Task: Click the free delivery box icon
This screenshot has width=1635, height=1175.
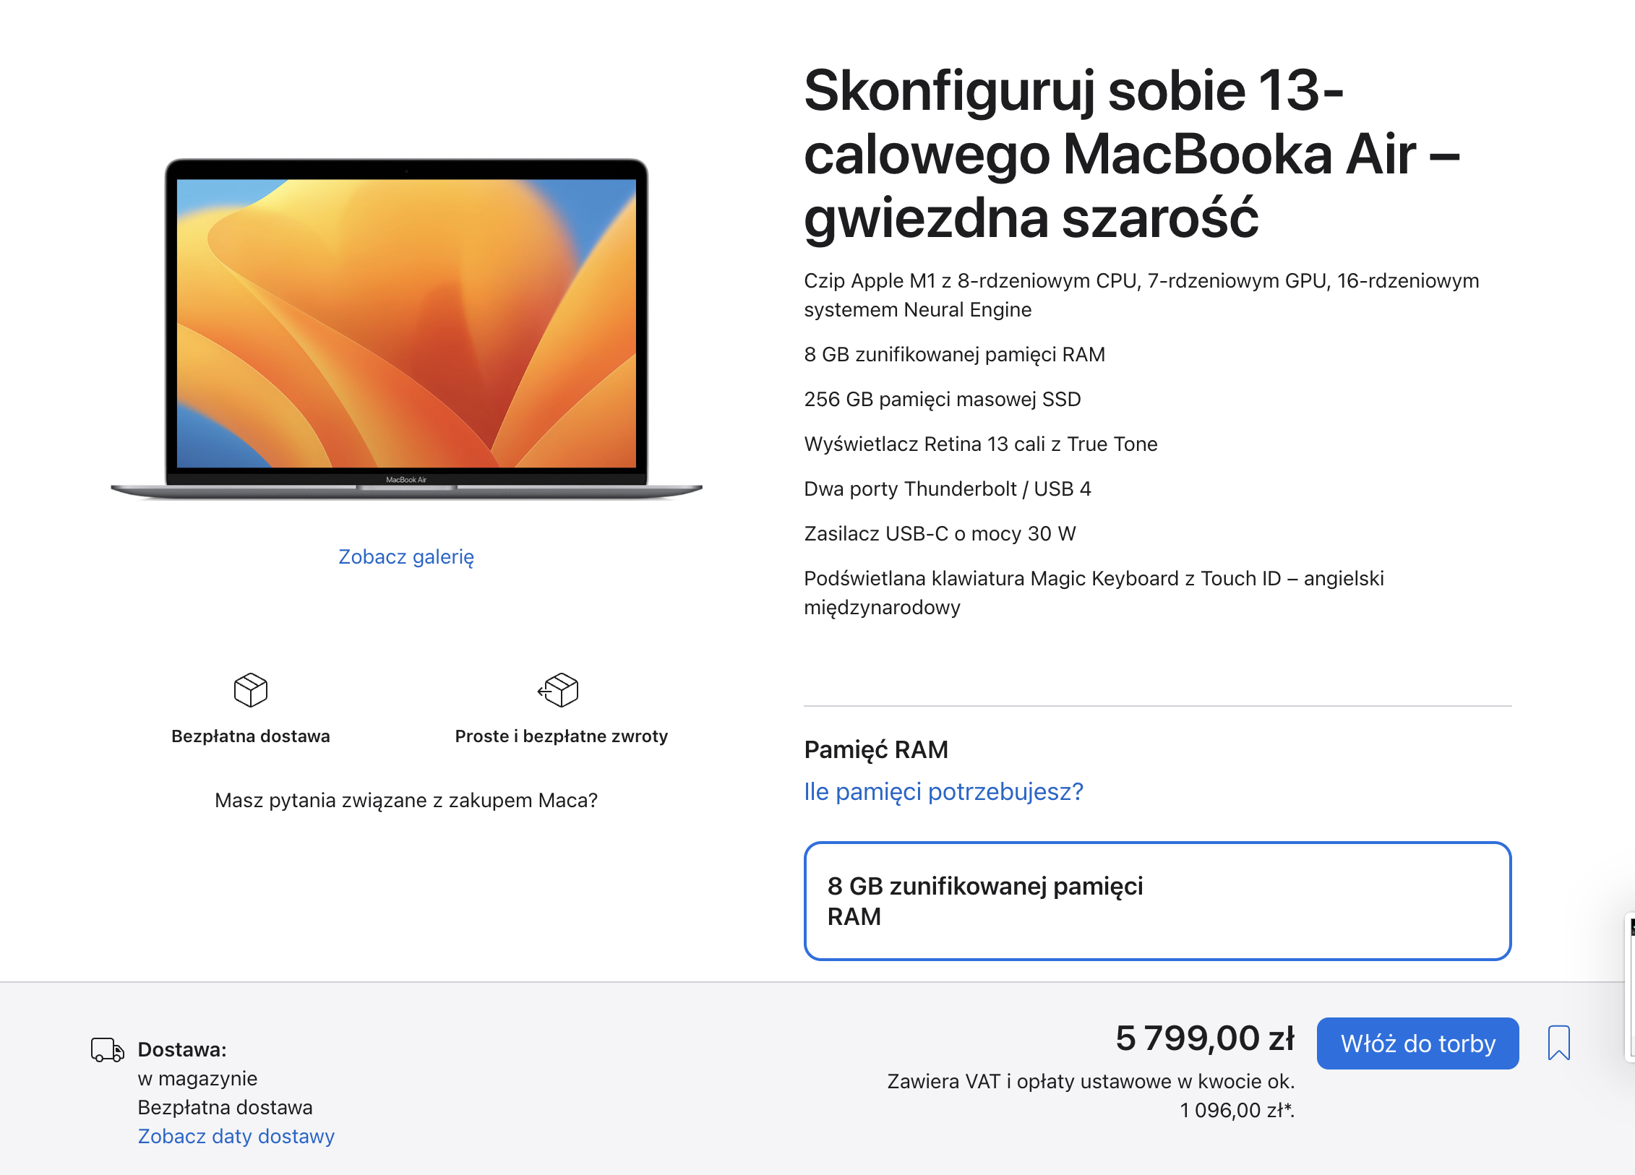Action: point(251,690)
